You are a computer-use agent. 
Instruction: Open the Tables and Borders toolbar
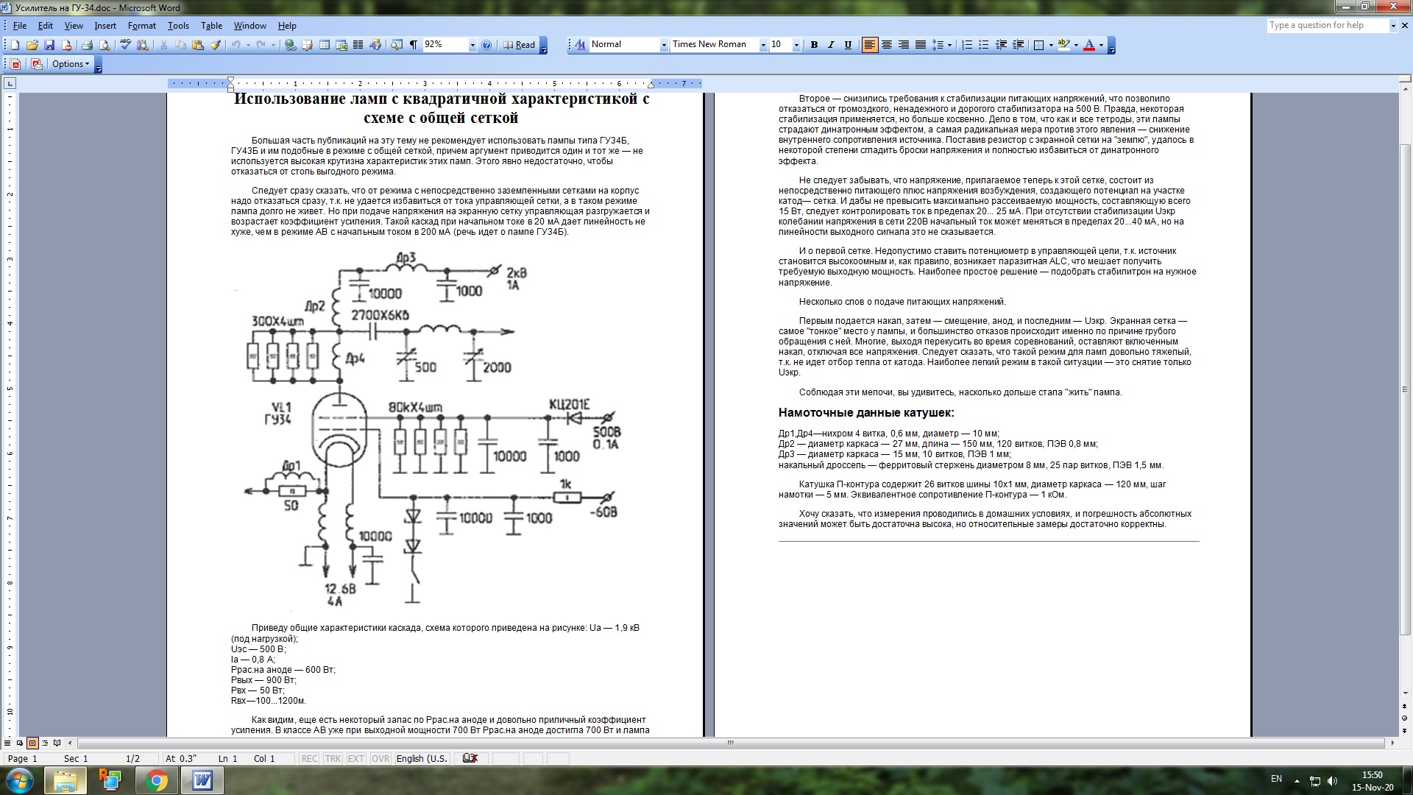click(x=308, y=45)
